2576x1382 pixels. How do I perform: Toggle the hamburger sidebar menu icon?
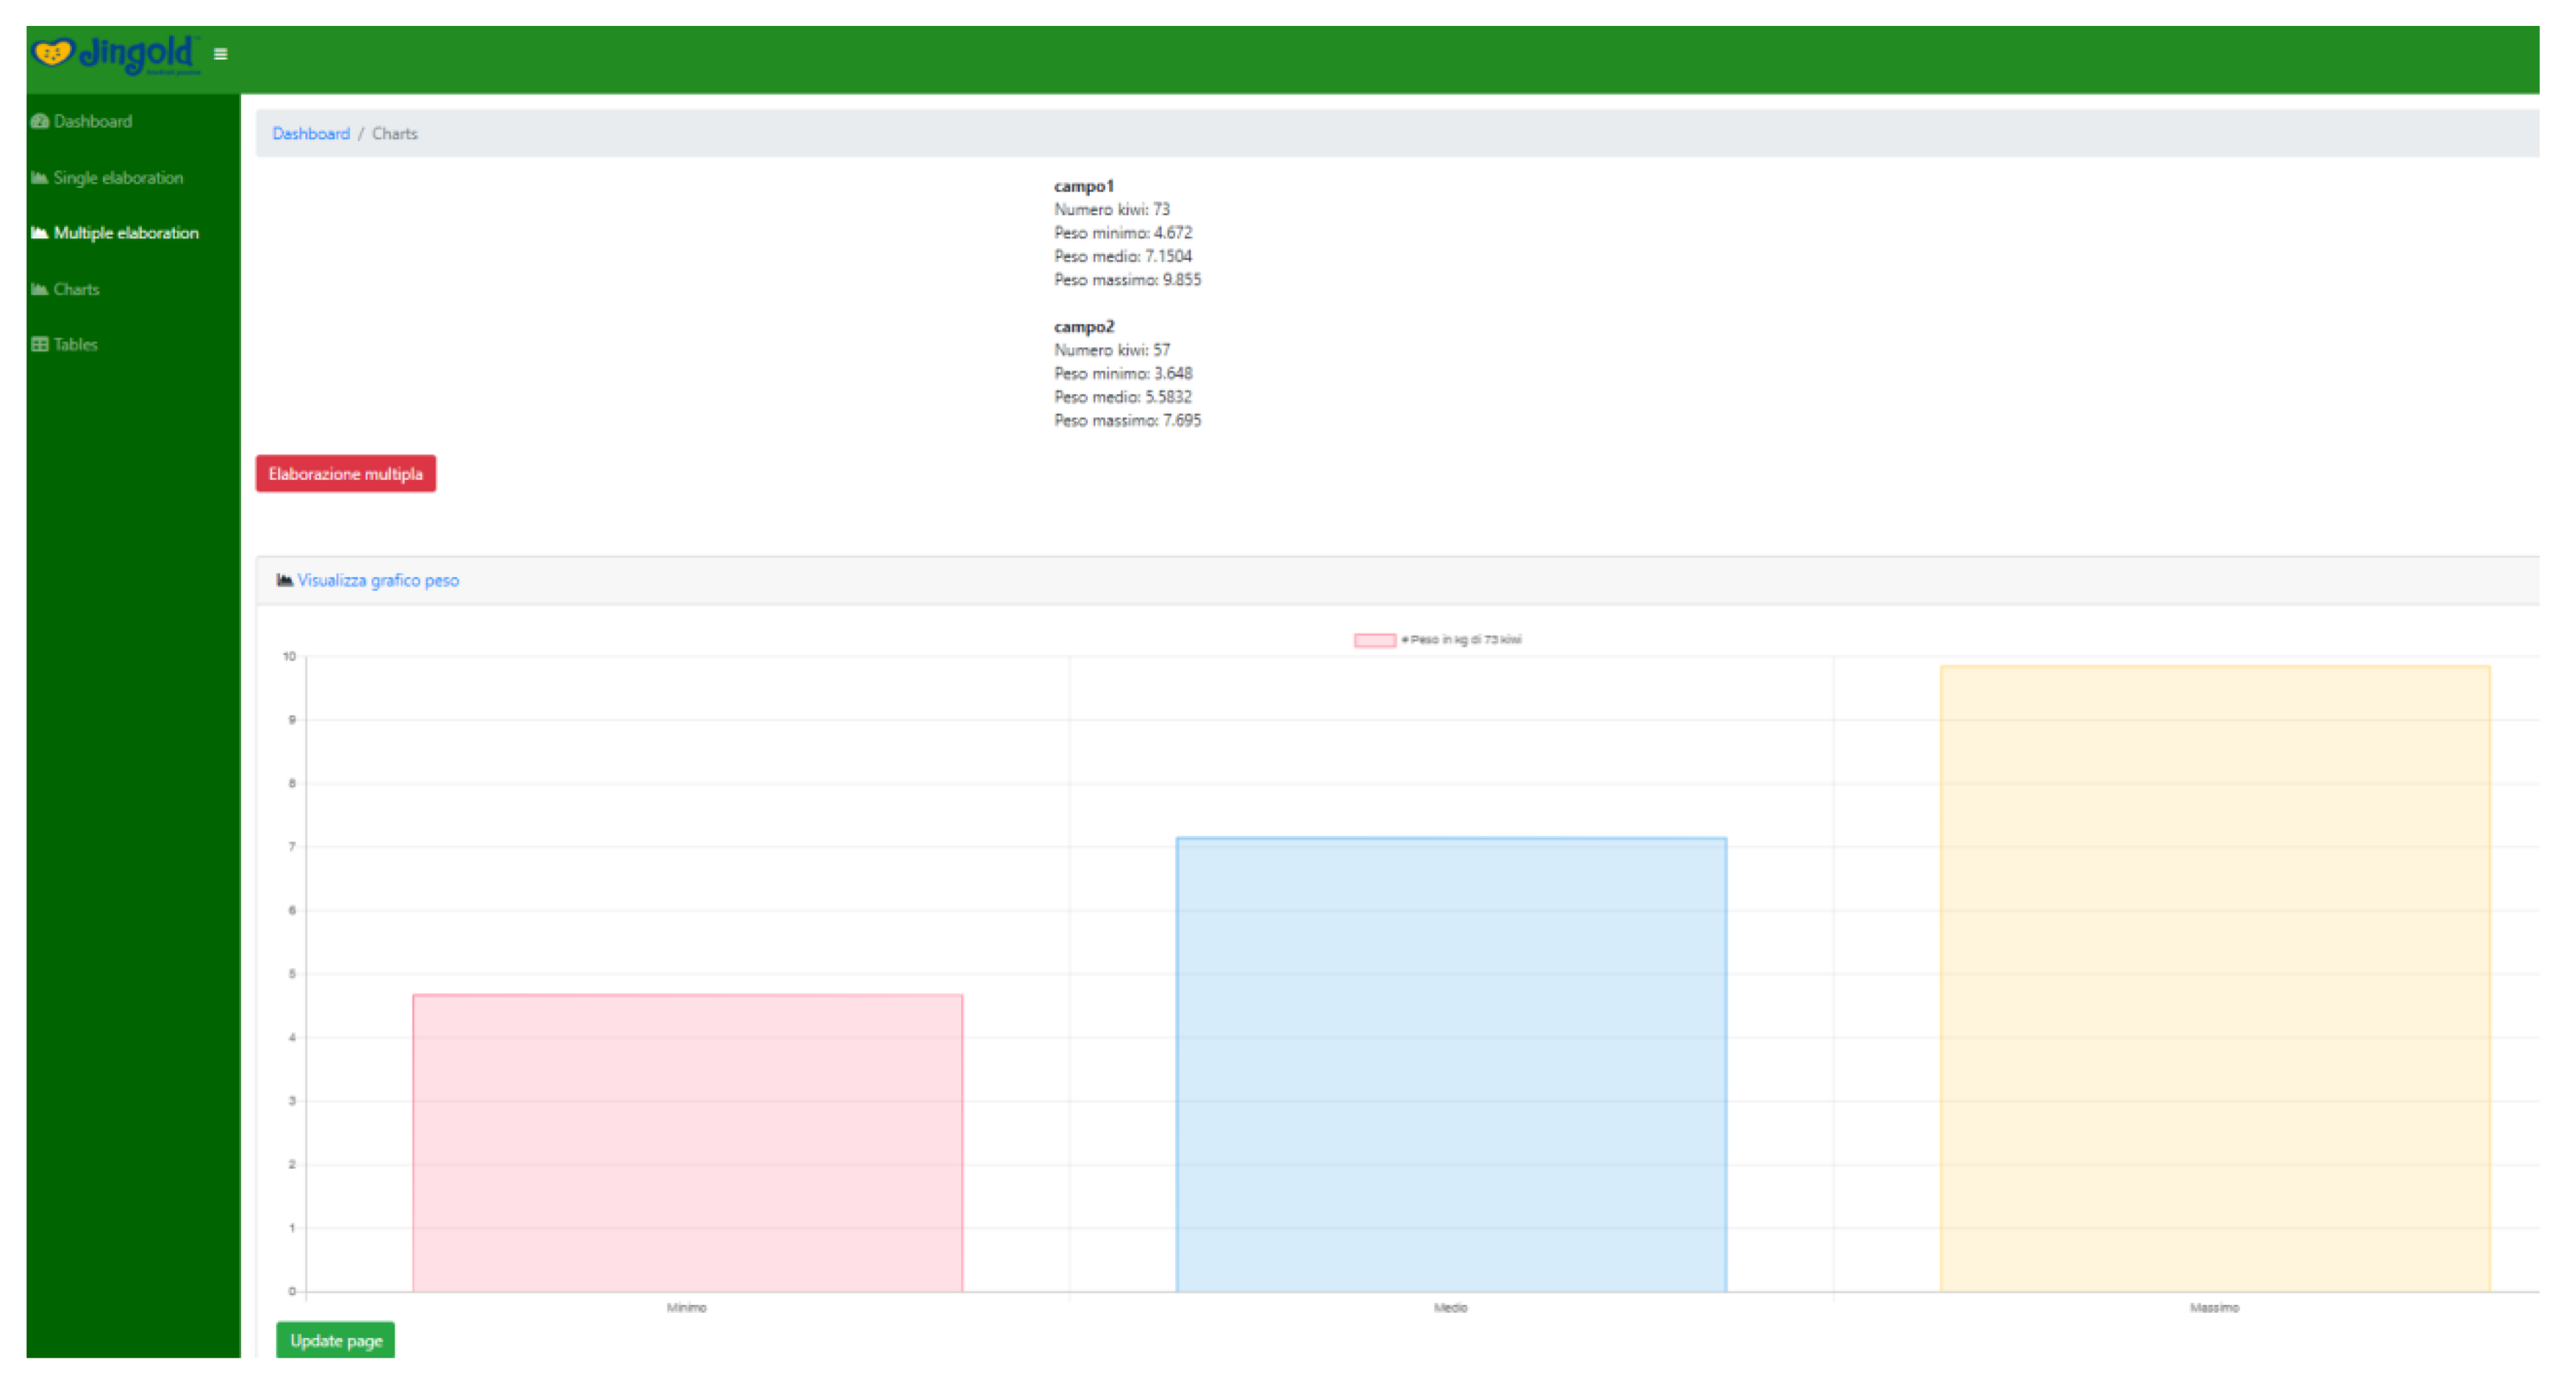221,54
